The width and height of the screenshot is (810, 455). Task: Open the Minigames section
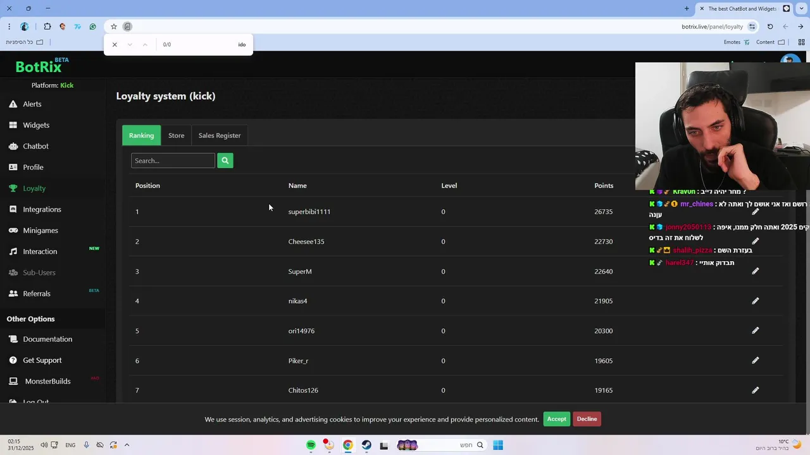[x=40, y=231]
